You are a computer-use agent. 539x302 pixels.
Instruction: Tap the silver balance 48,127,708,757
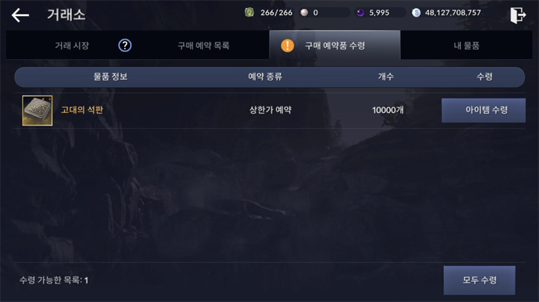click(x=453, y=13)
